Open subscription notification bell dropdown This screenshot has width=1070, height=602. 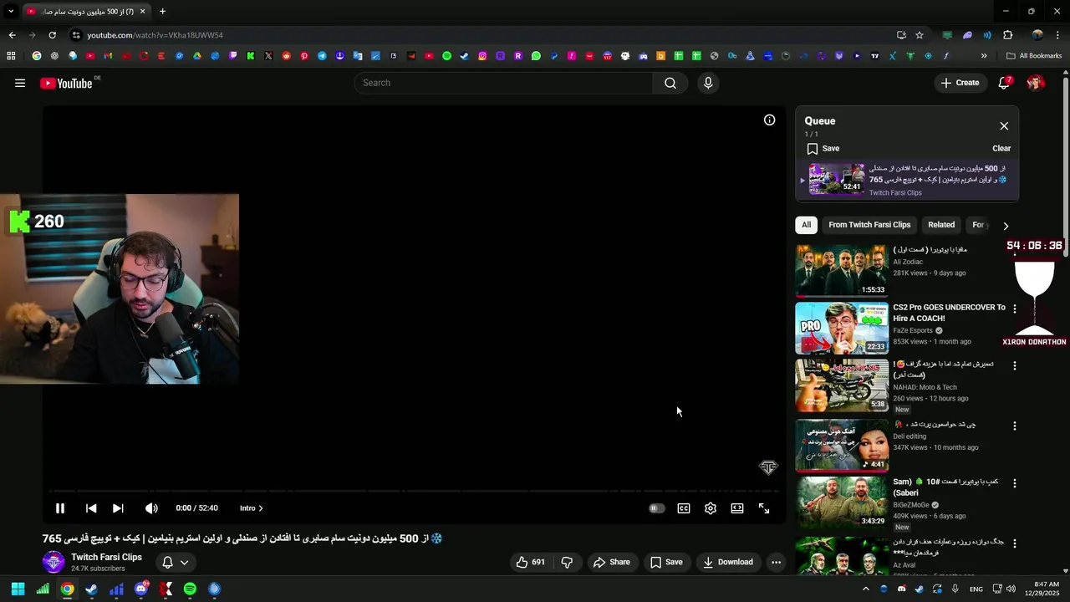[176, 562]
